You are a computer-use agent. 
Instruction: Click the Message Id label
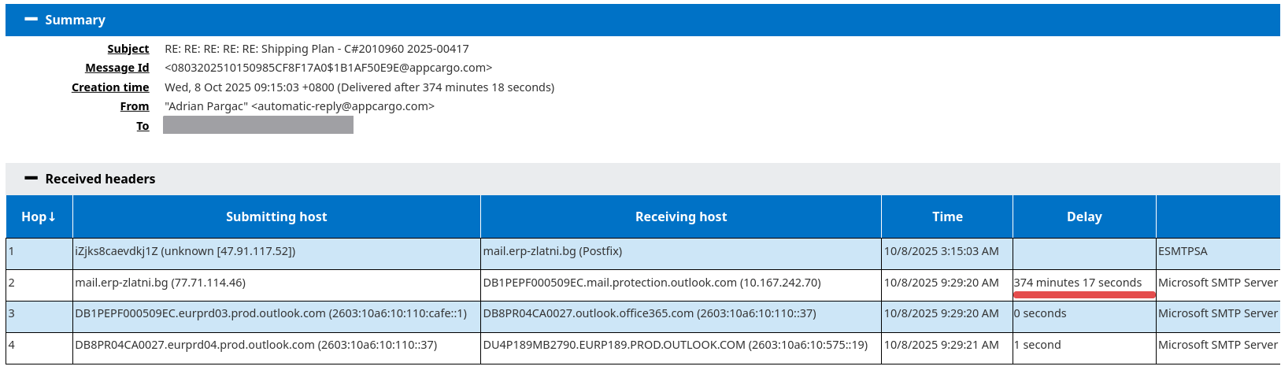[x=117, y=68]
